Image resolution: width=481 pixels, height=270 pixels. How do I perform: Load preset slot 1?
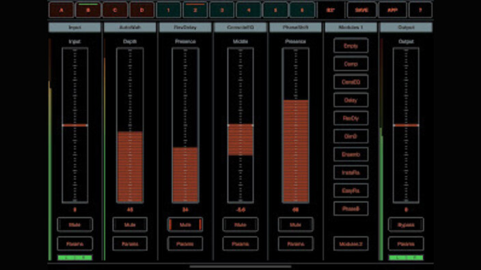tap(168, 10)
